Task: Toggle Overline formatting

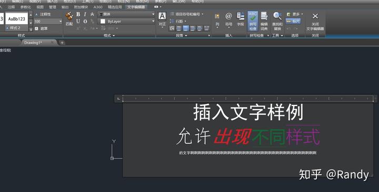Action: coord(85,21)
